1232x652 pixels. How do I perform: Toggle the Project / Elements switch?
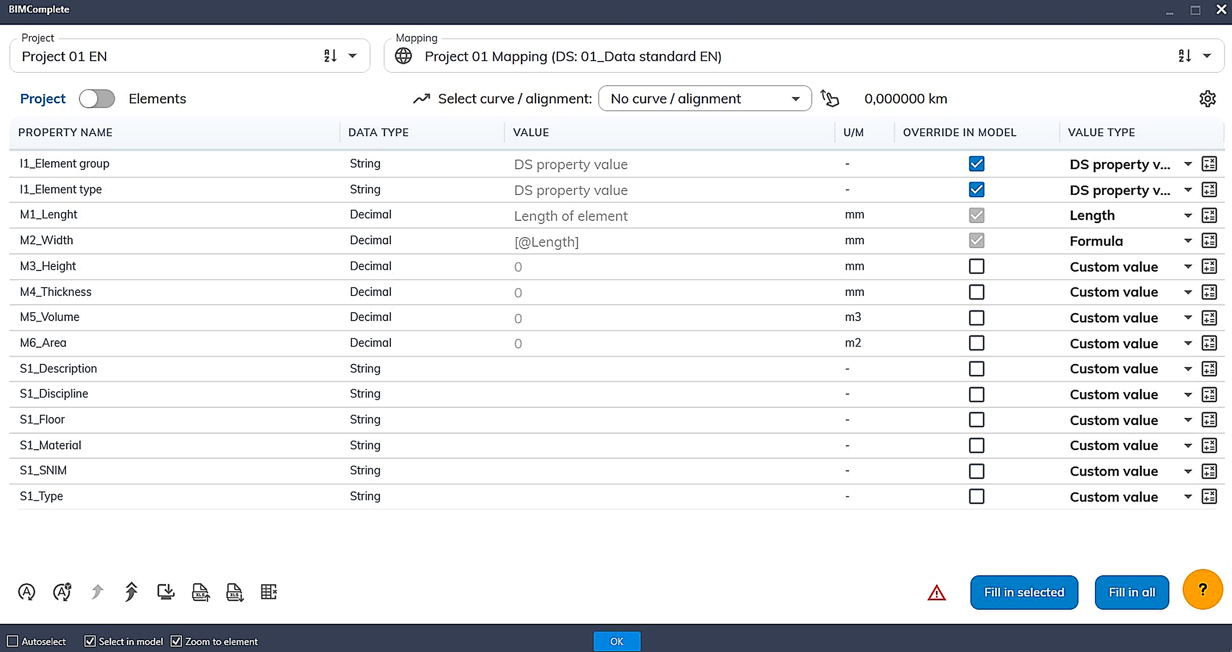coord(97,99)
